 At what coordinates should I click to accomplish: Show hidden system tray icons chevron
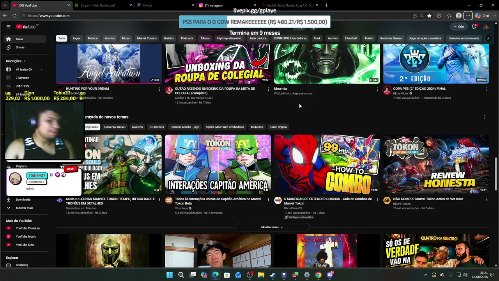coord(425,275)
